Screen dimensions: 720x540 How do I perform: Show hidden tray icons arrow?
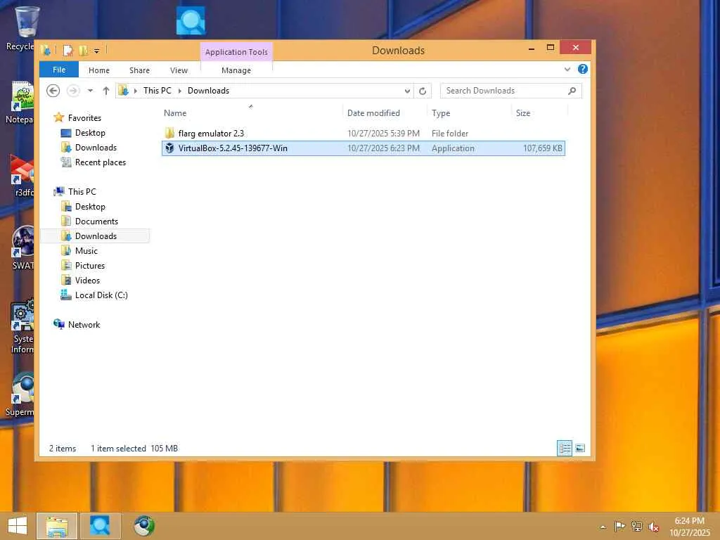[603, 527]
